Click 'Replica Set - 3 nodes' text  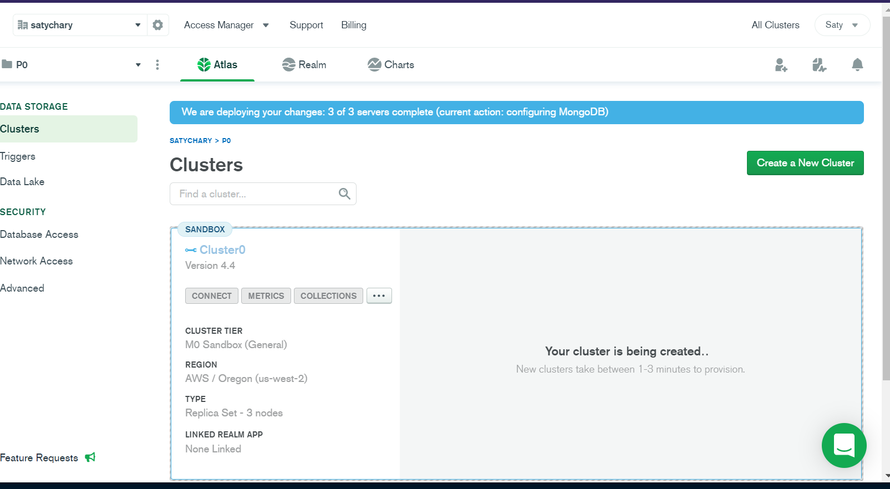pyautogui.click(x=234, y=413)
